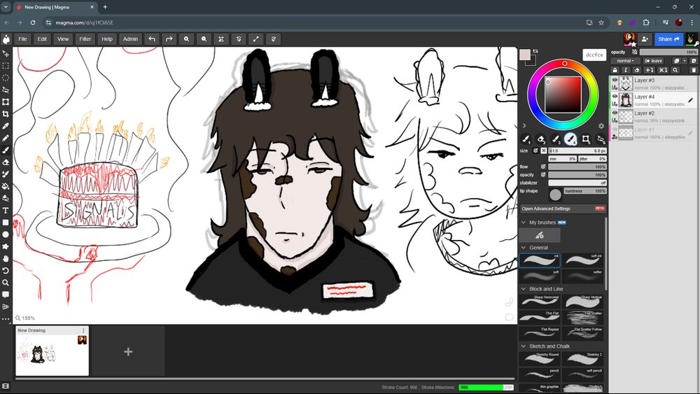Open the left toolbar more options dots
The width and height of the screenshot is (700, 394).
click(x=6, y=319)
